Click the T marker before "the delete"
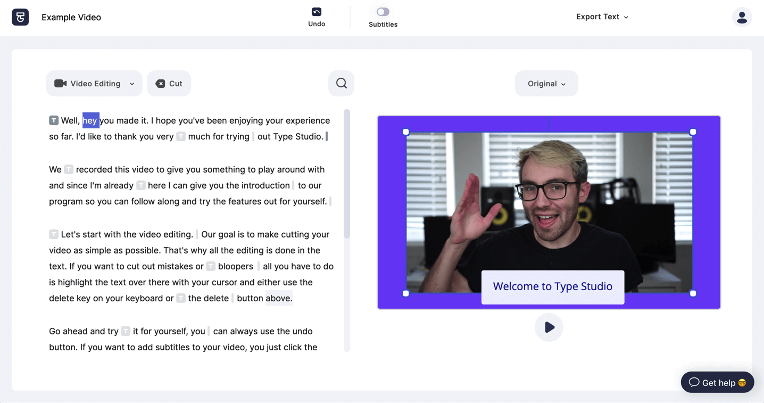The image size is (764, 403). click(181, 298)
